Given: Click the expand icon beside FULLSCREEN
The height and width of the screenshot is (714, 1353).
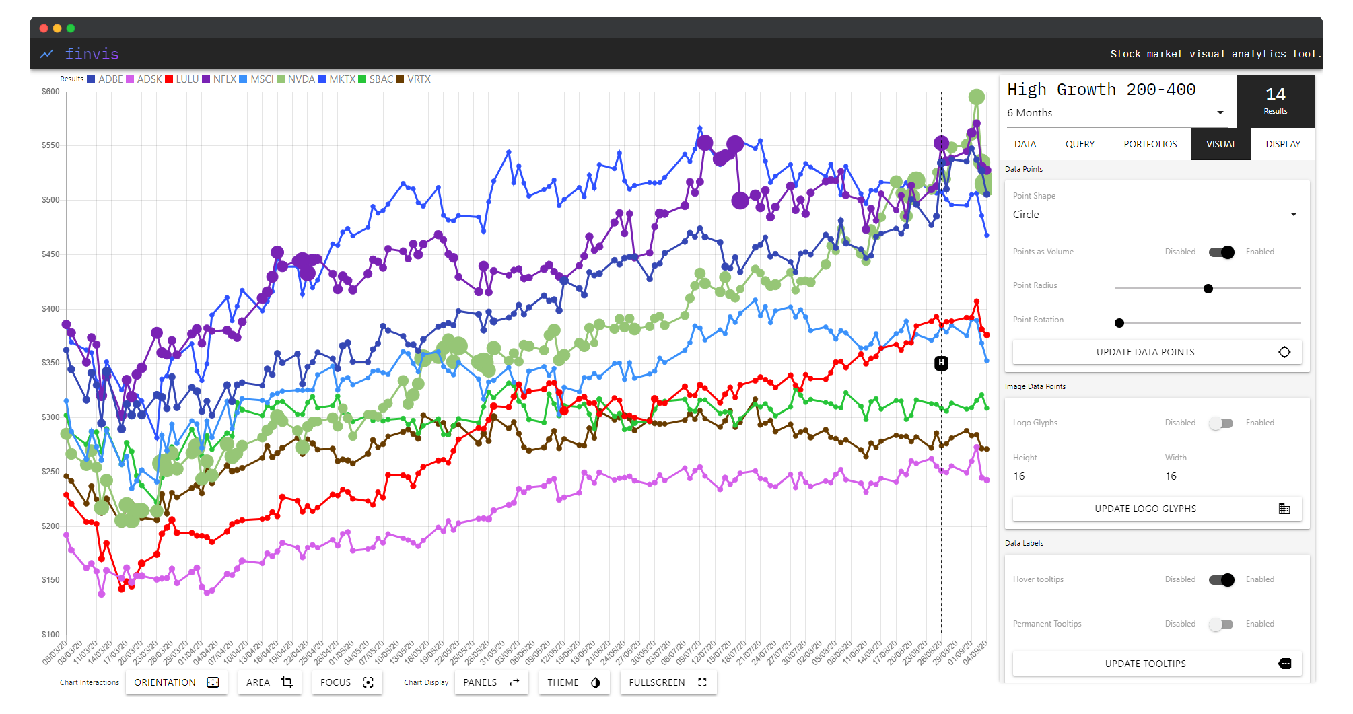Looking at the screenshot, I should click(702, 682).
